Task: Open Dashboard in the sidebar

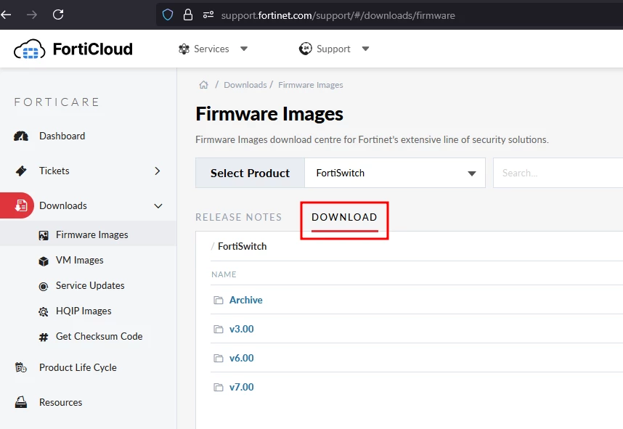Action: click(62, 136)
